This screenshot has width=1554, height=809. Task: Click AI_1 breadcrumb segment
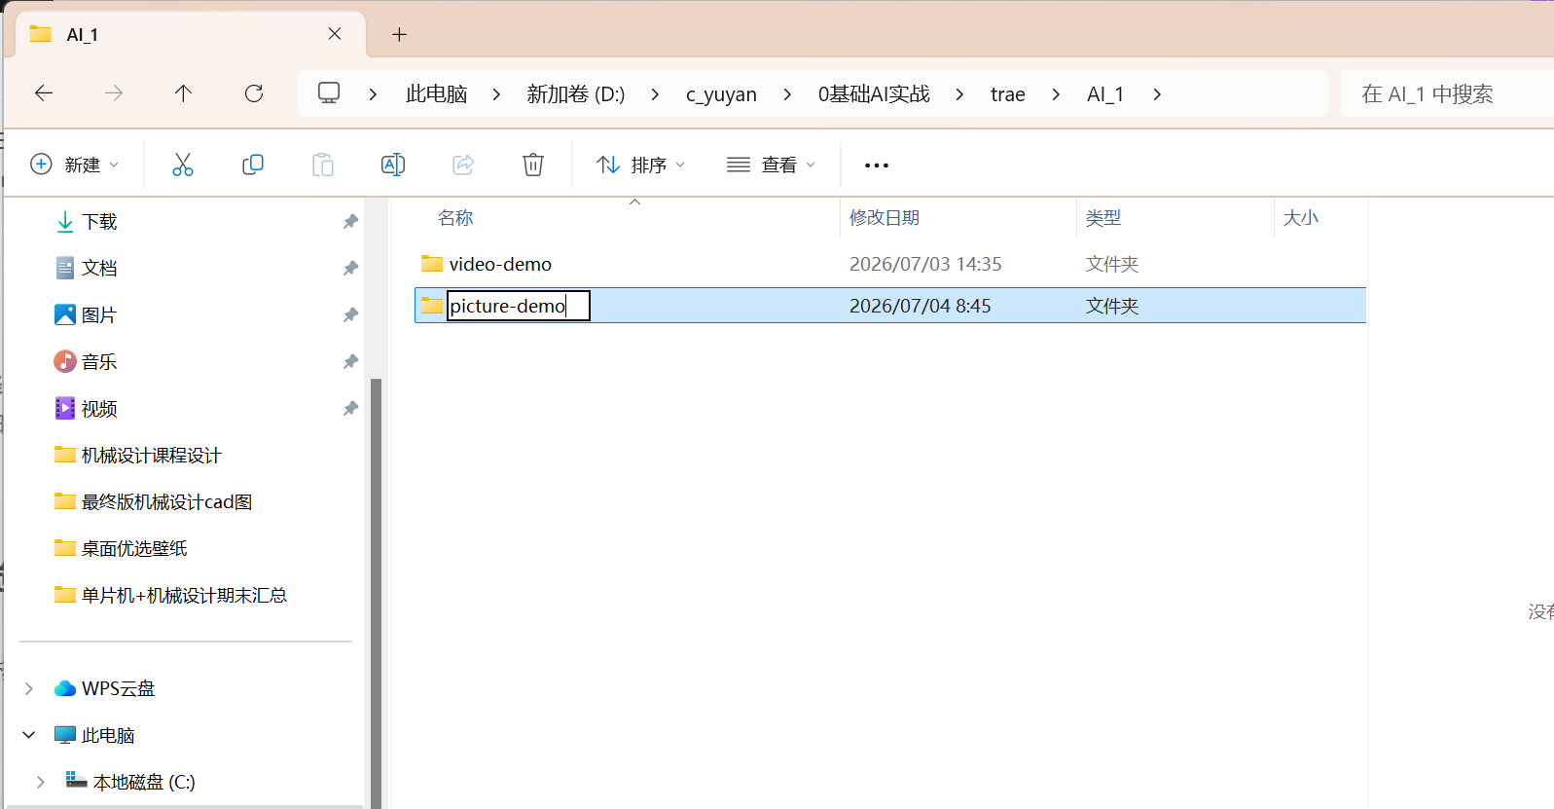(1105, 94)
